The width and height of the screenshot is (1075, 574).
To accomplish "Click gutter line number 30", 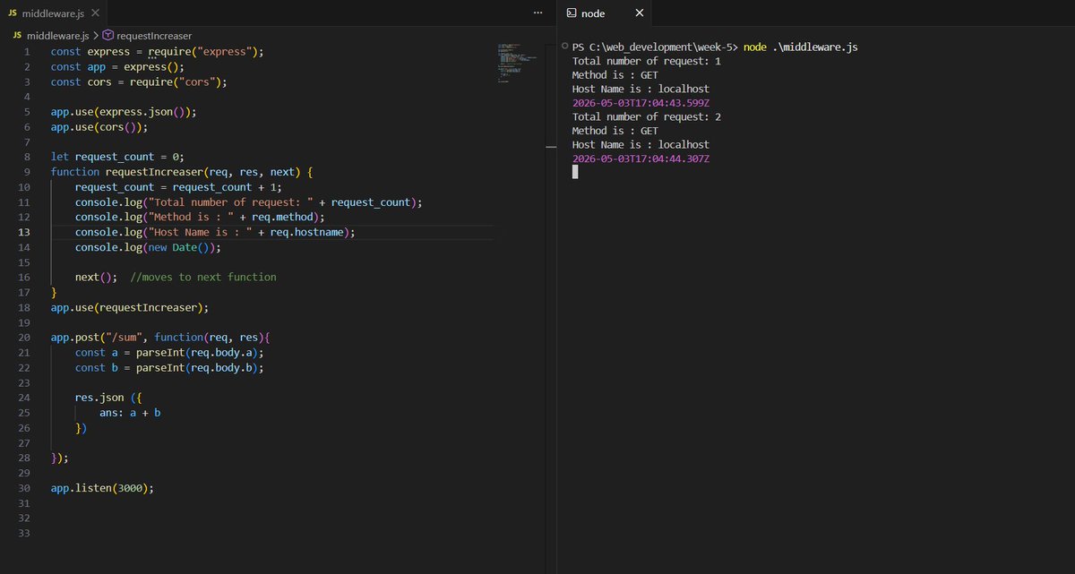I will point(24,488).
